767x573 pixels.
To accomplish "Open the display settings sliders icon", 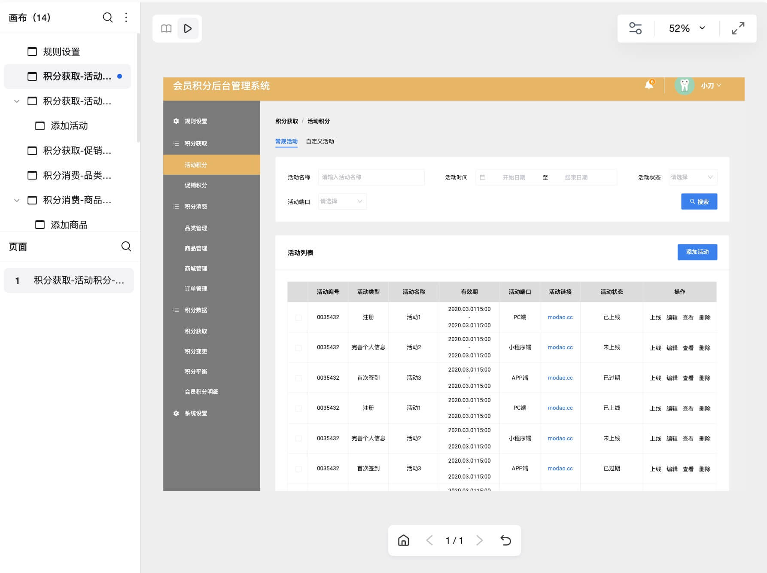I will [x=635, y=28].
